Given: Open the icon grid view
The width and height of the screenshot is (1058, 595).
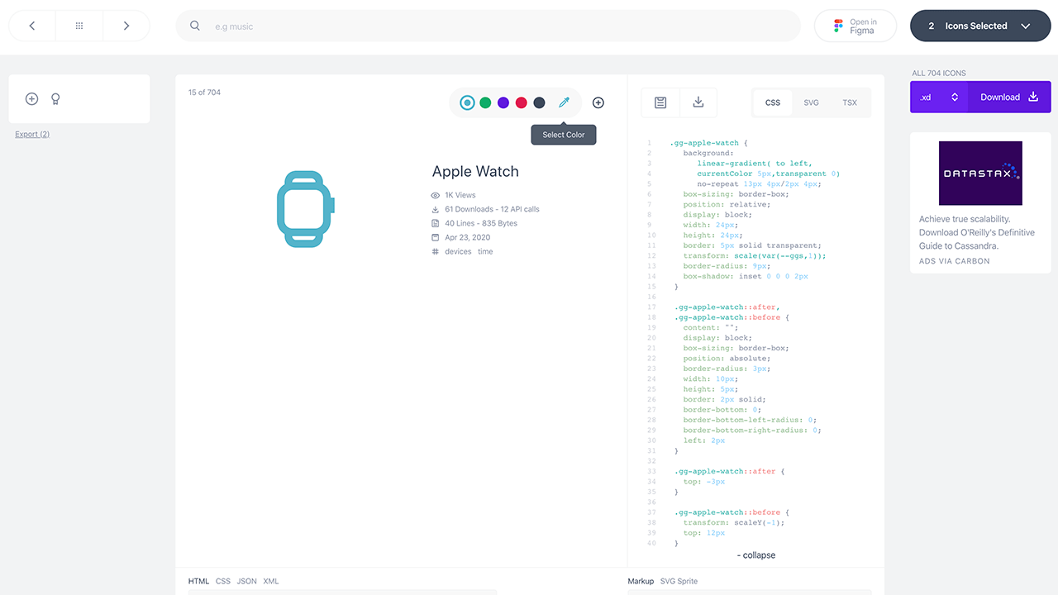Looking at the screenshot, I should [79, 26].
